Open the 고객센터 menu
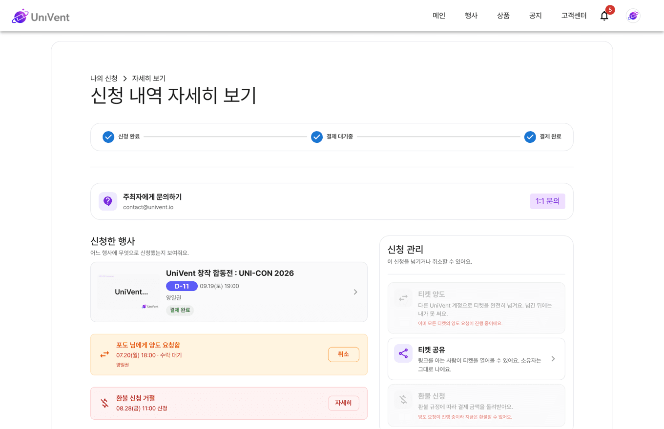The width and height of the screenshot is (664, 429). [x=574, y=16]
